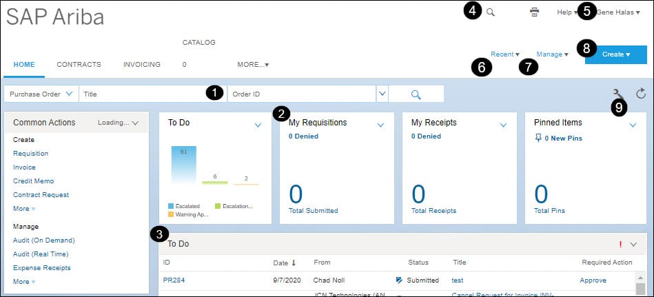Open the Manage dropdown menu
This screenshot has width=654, height=297.
click(x=552, y=54)
